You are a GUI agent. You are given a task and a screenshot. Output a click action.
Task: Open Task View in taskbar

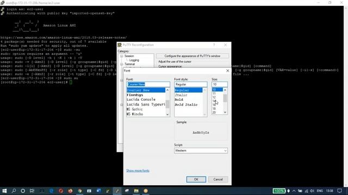point(32,191)
